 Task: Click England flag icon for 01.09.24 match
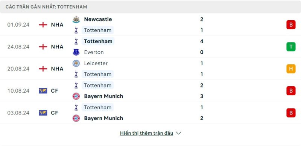click(43, 25)
